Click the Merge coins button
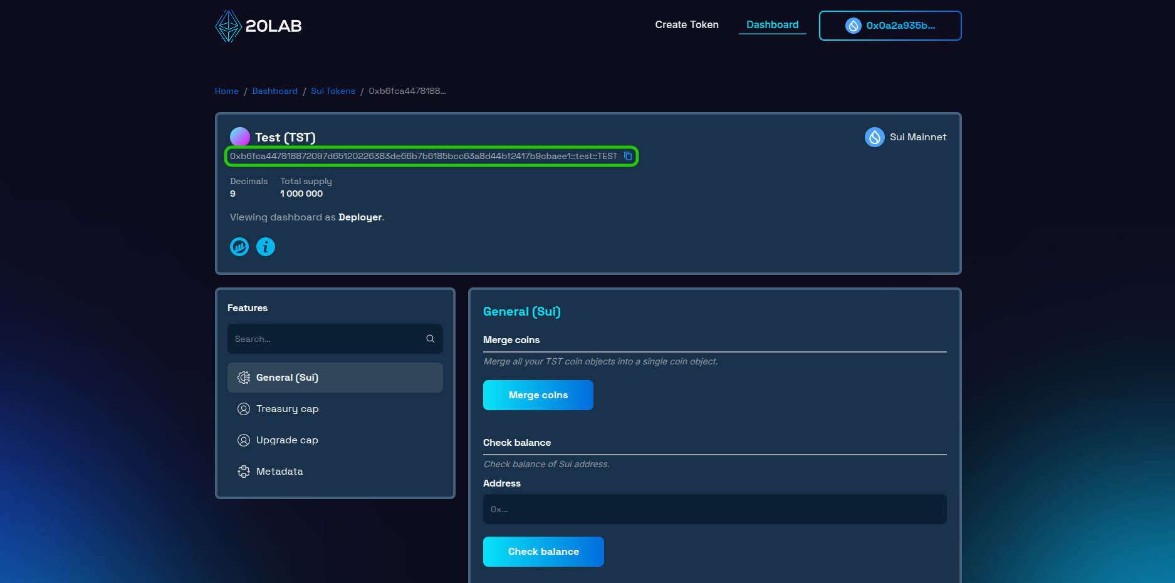 point(538,395)
